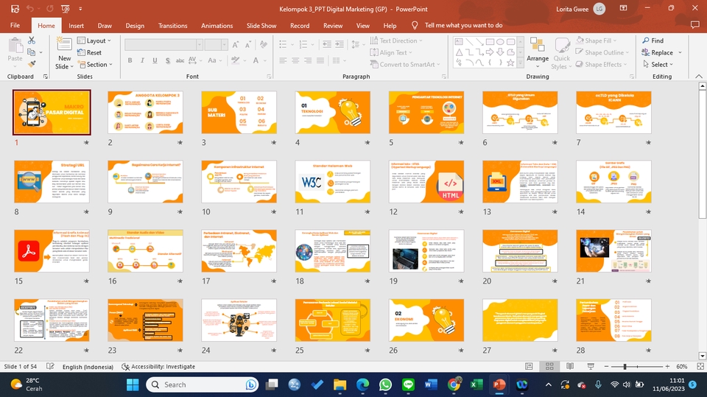The image size is (707, 397).
Task: Open WhatsApp from the taskbar
Action: tap(385, 384)
